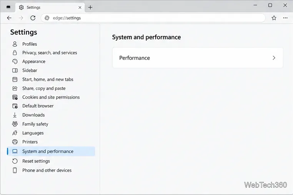Click the Share, copy and paste icon
Image resolution: width=293 pixels, height=195 pixels.
coord(15,88)
